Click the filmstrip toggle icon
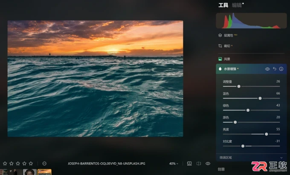 pyautogui.click(x=189, y=164)
